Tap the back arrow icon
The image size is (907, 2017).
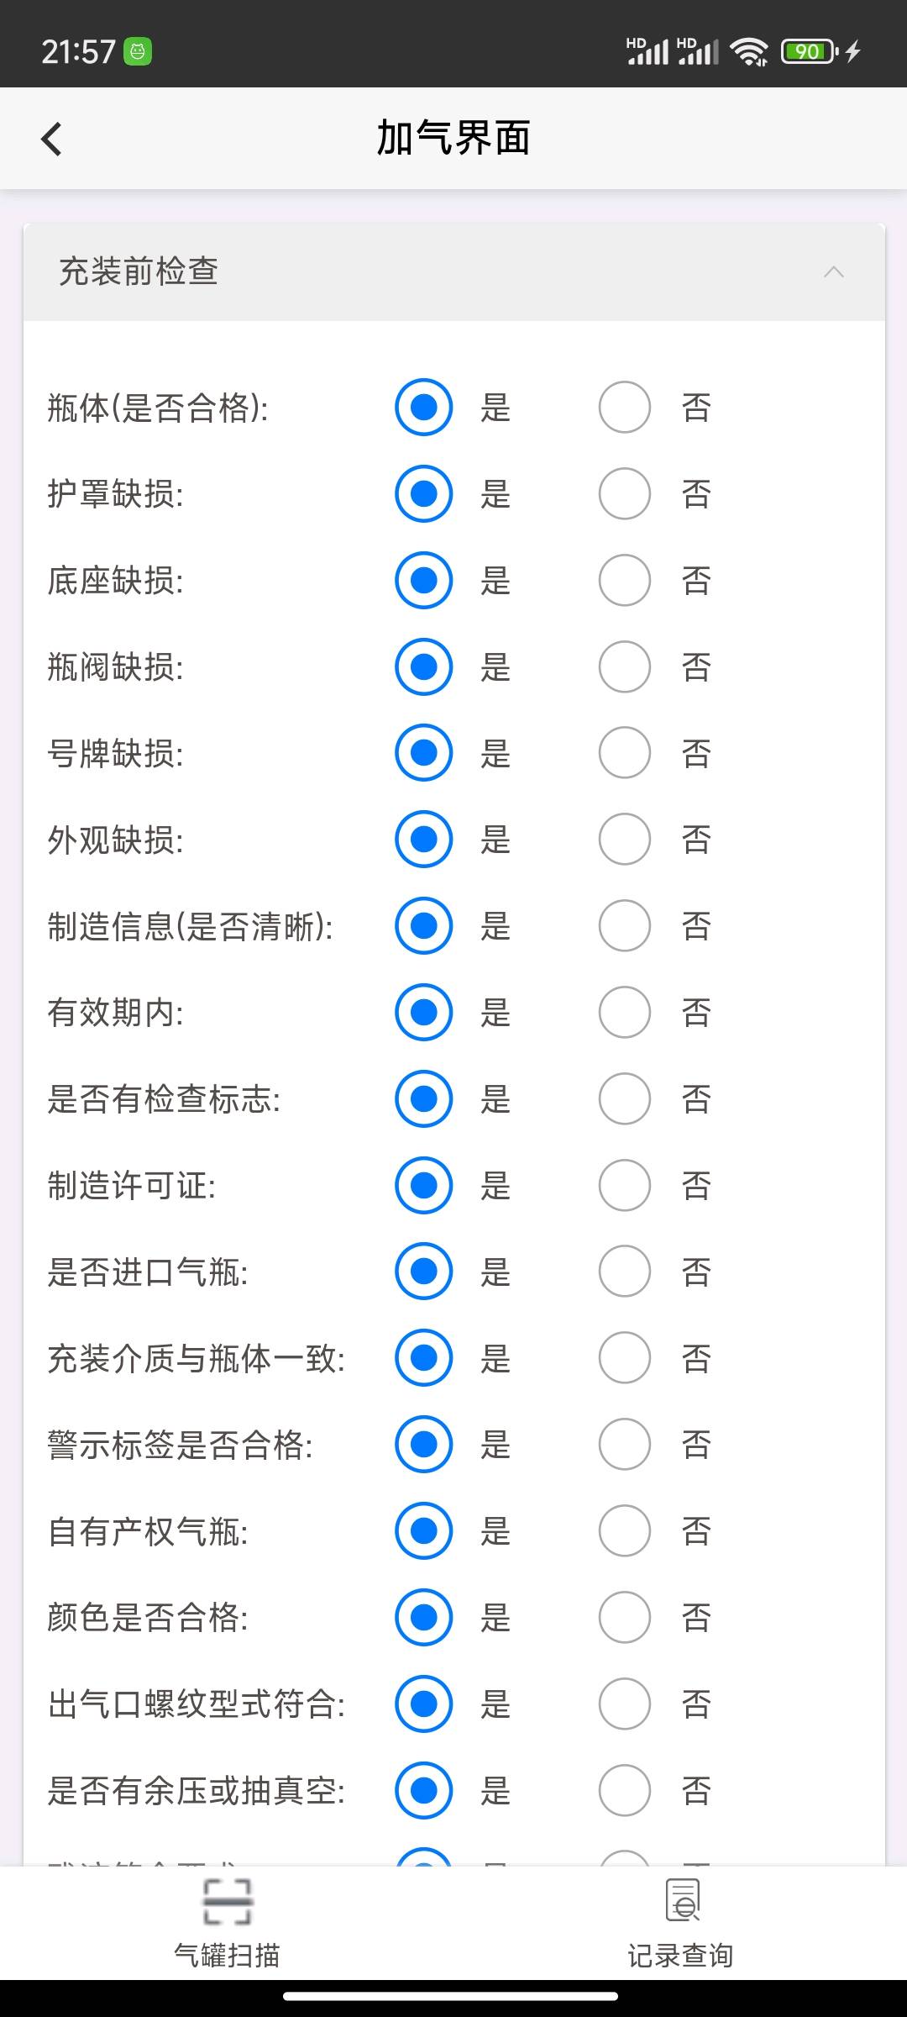click(x=52, y=139)
